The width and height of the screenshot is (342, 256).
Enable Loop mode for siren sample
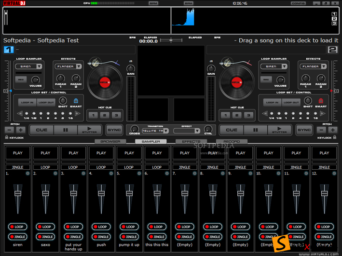coord(18,227)
